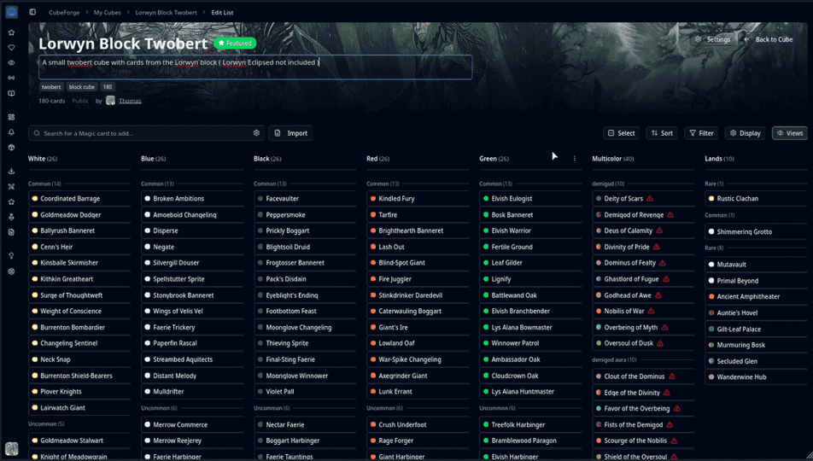Open the document file icon in sidebar
Viewport: 813px width, 461px height.
pos(11,232)
